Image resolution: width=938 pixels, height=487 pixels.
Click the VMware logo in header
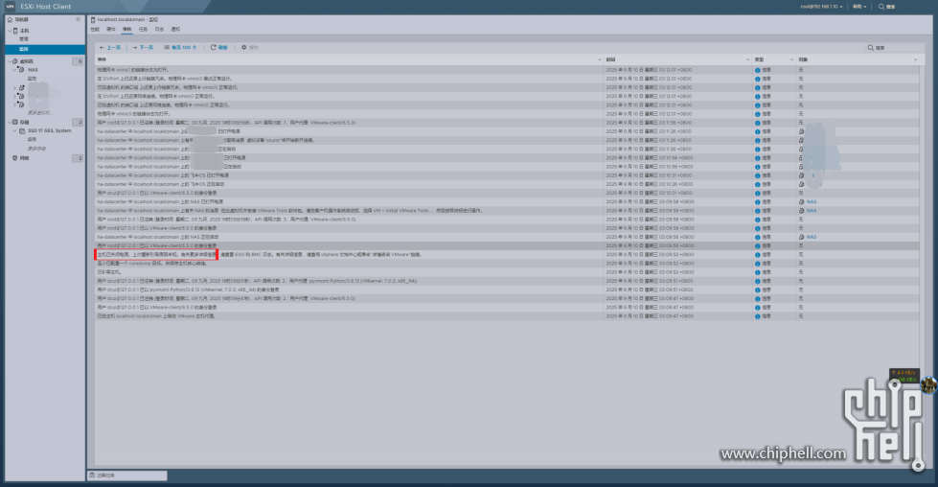tap(10, 6)
